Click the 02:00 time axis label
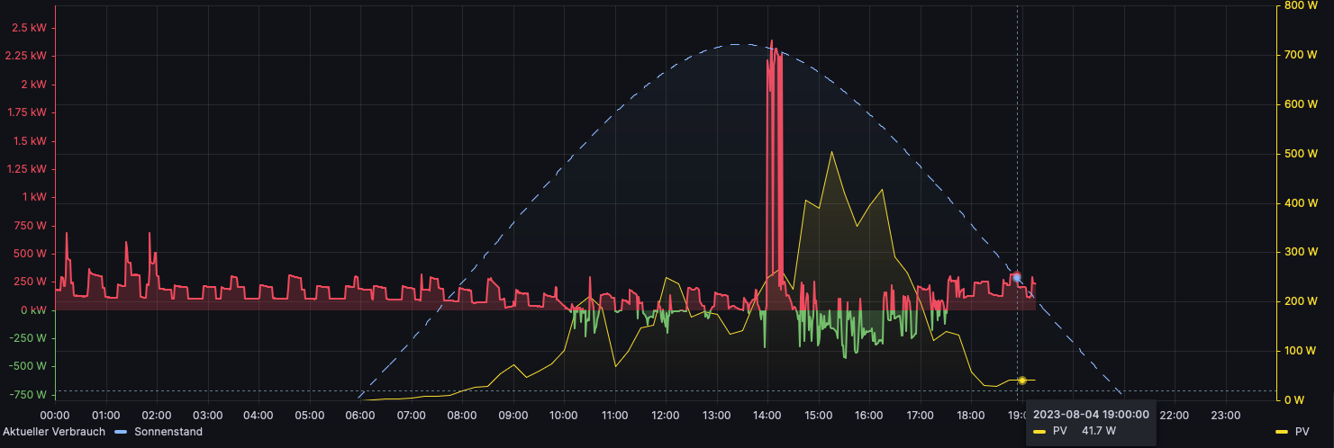The width and height of the screenshot is (1334, 448). pos(157,416)
